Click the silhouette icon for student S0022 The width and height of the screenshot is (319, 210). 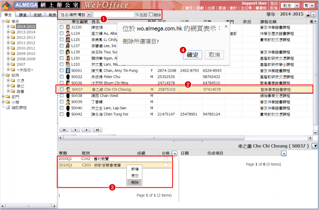coord(68,77)
